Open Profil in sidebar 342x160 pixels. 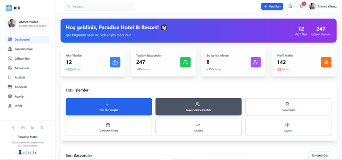28,106
